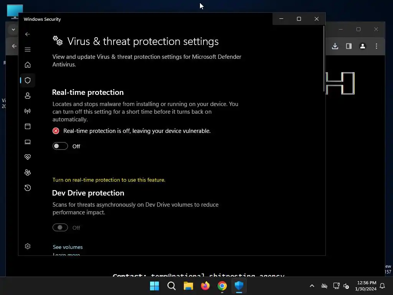
Task: Open File Explorer from the taskbar
Action: click(x=188, y=286)
